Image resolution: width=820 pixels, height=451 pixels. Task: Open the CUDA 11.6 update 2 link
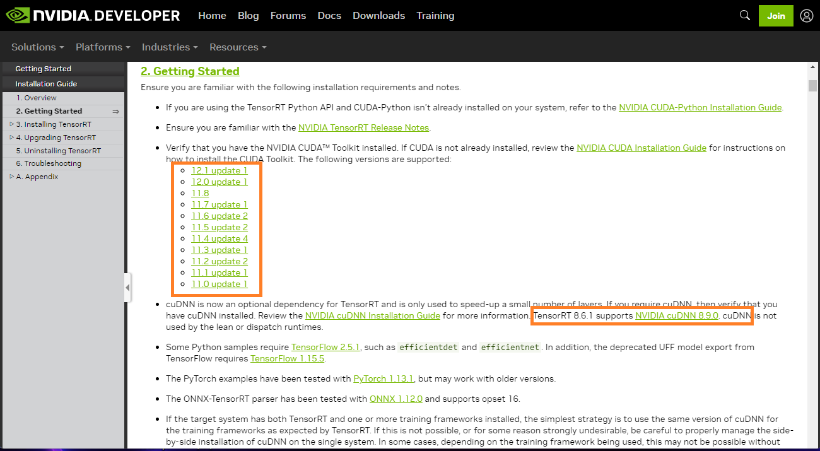coord(220,216)
